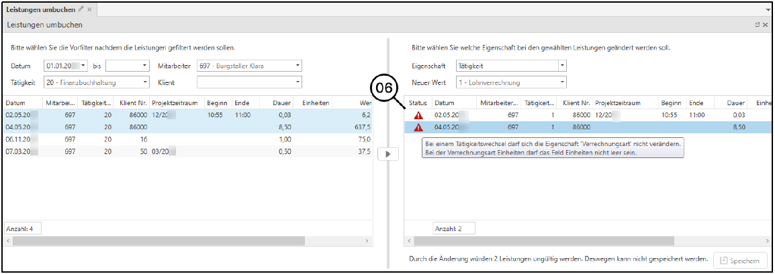Click the pencil icon on Leistungen umbuchen tab

coord(81,9)
